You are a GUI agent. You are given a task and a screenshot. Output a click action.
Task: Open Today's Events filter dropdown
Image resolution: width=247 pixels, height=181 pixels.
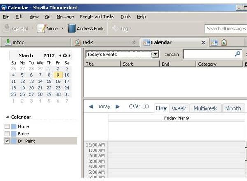point(156,54)
